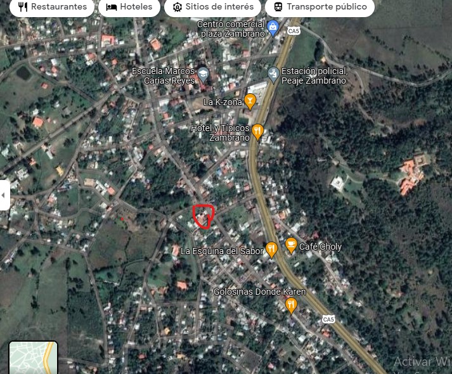Click the Centro comercial plaza Zambrano shopping pin
Image resolution: width=452 pixels, height=374 pixels.
click(273, 28)
